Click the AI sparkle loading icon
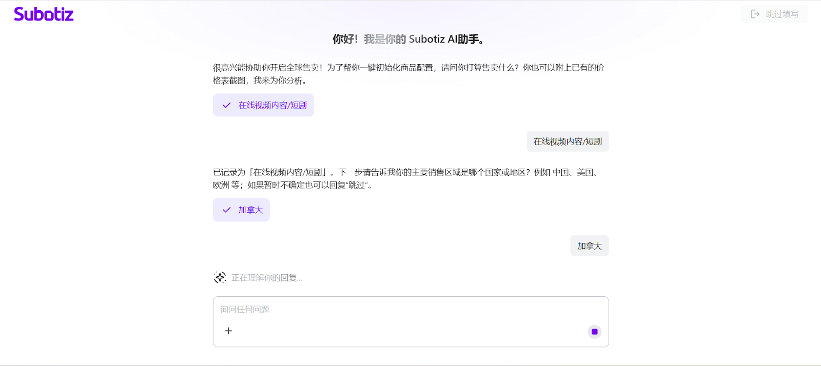821x366 pixels. (x=220, y=278)
